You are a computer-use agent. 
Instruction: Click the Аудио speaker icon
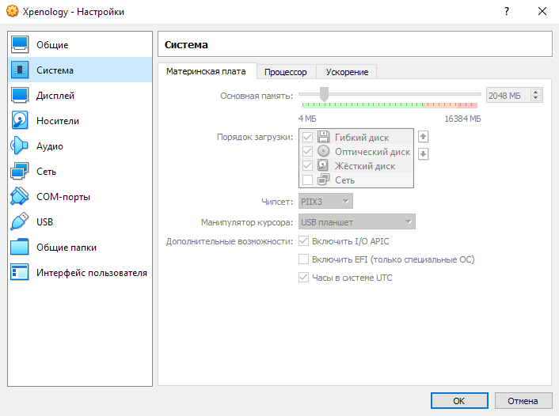pyautogui.click(x=20, y=146)
